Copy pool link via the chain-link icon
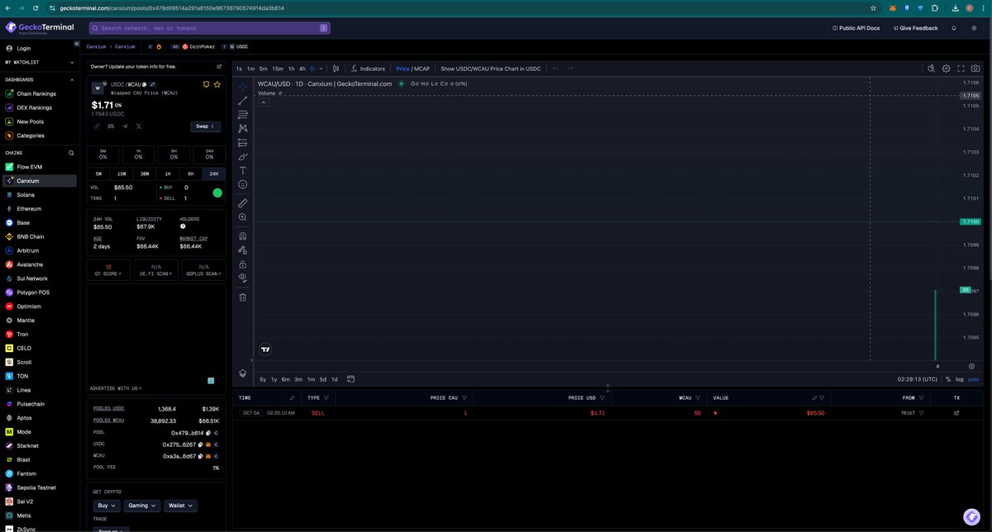Image resolution: width=992 pixels, height=532 pixels. pos(97,126)
